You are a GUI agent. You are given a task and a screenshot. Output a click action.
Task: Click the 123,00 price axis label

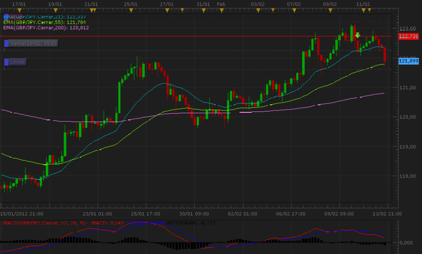(x=407, y=28)
